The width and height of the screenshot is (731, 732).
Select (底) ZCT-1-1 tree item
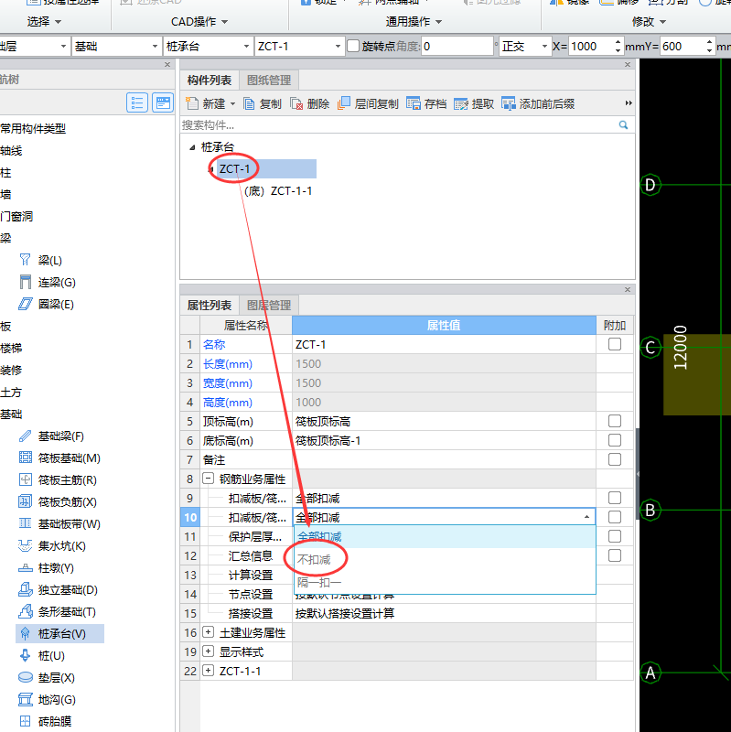[x=278, y=191]
